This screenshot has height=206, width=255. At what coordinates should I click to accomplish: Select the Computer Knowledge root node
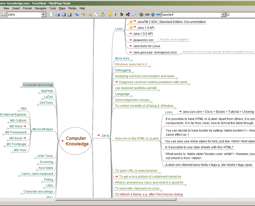(x=75, y=141)
